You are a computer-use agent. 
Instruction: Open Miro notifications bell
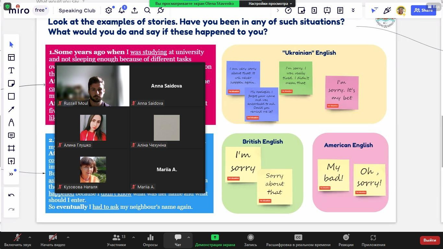pos(122,10)
